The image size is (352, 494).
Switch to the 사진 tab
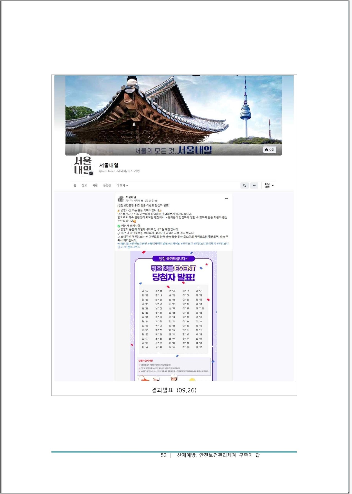pyautogui.click(x=95, y=185)
